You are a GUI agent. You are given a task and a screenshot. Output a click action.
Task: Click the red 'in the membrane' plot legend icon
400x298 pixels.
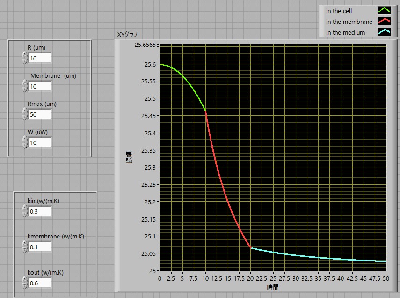point(384,22)
